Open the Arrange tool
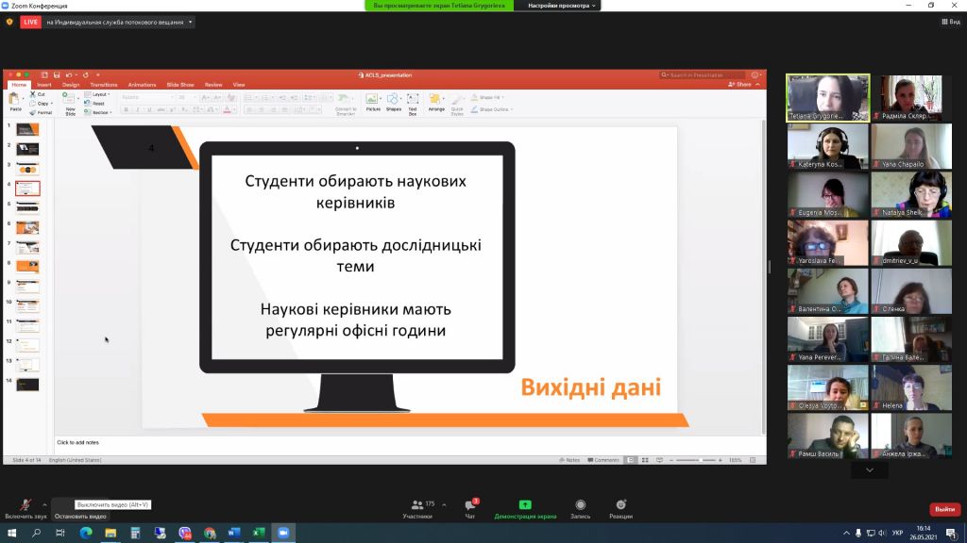Screen dimensions: 967x543 point(436,102)
